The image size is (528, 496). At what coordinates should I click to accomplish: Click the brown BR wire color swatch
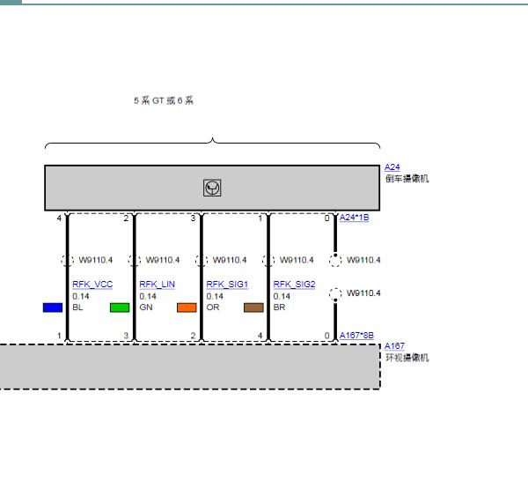point(254,307)
